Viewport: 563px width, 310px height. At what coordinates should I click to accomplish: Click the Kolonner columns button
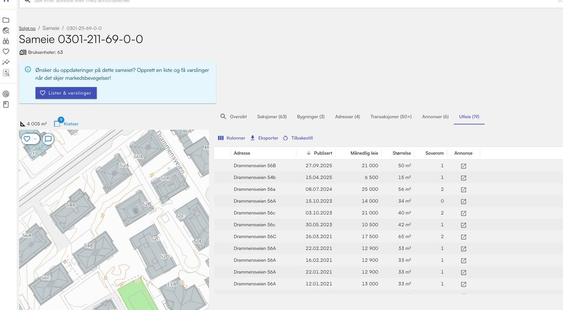tap(231, 138)
